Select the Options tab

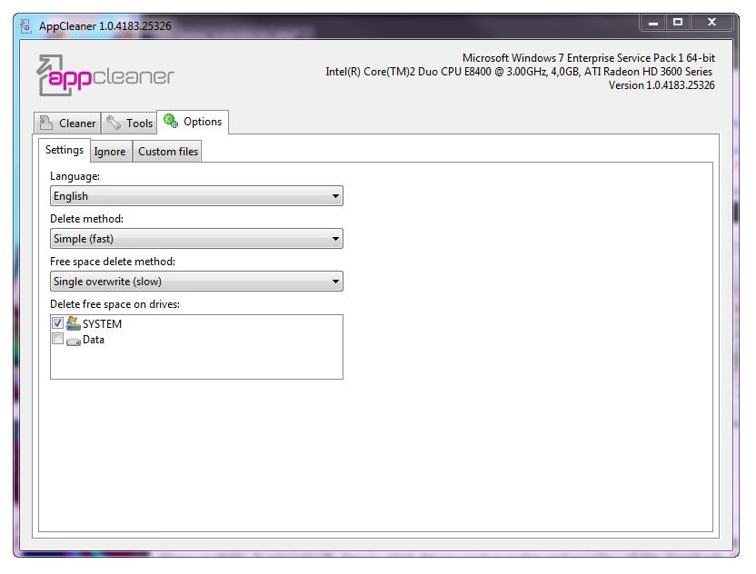pos(193,122)
